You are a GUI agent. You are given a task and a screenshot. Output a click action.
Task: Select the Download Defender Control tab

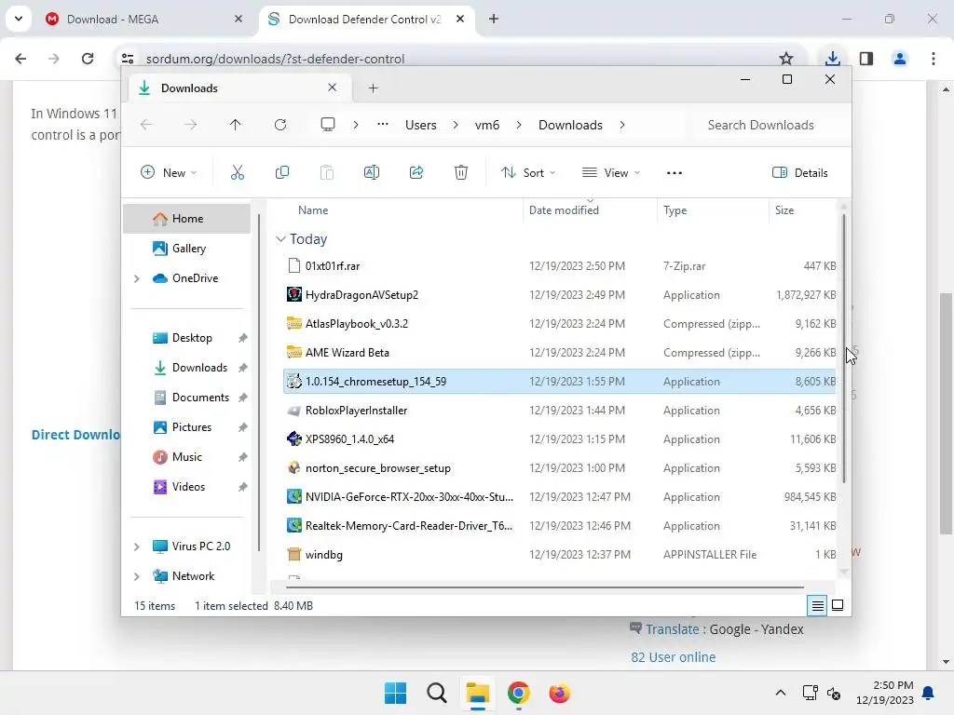tap(367, 19)
